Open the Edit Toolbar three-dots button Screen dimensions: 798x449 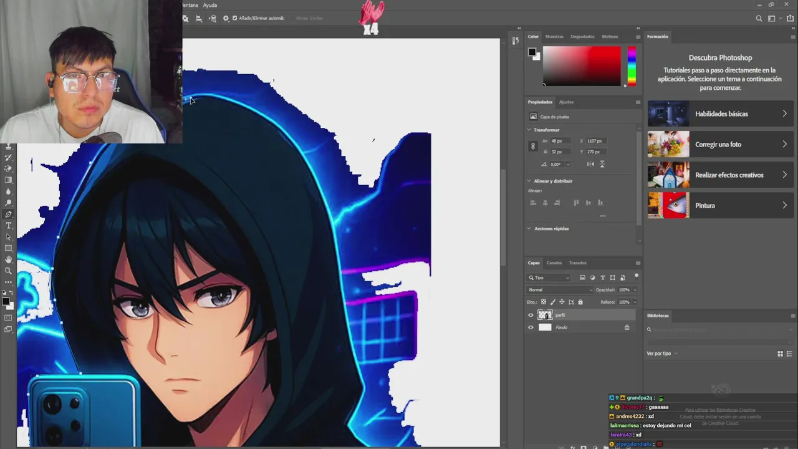click(9, 282)
